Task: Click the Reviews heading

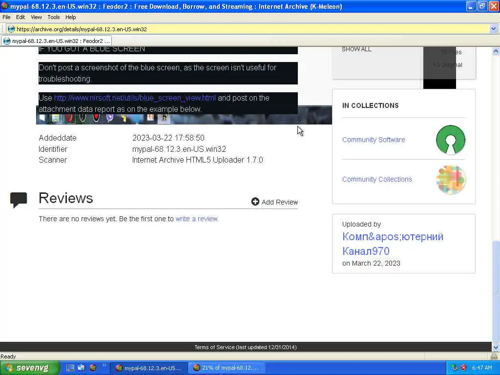Action: point(66,198)
